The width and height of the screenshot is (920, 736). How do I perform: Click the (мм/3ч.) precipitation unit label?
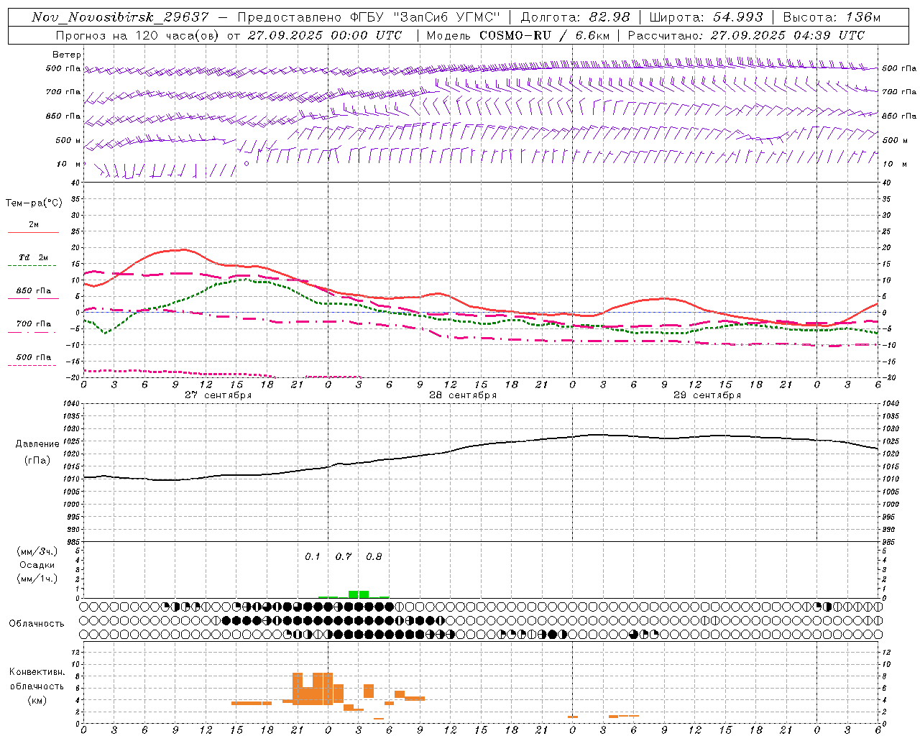(x=37, y=551)
